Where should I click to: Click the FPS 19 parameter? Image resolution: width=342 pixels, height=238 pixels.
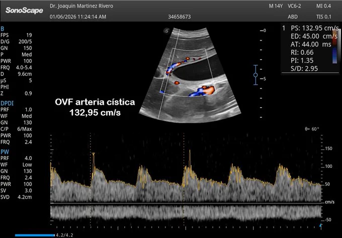tap(16, 35)
